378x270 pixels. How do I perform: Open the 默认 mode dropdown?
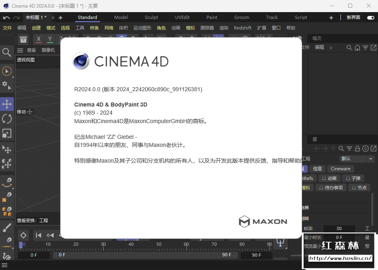pos(357,159)
